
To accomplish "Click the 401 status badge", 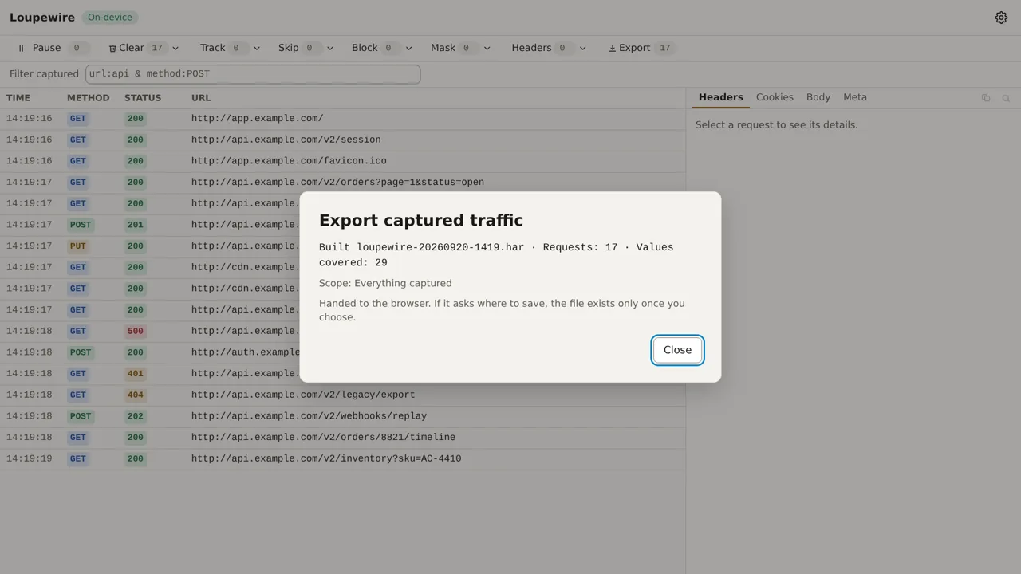I will (x=136, y=373).
